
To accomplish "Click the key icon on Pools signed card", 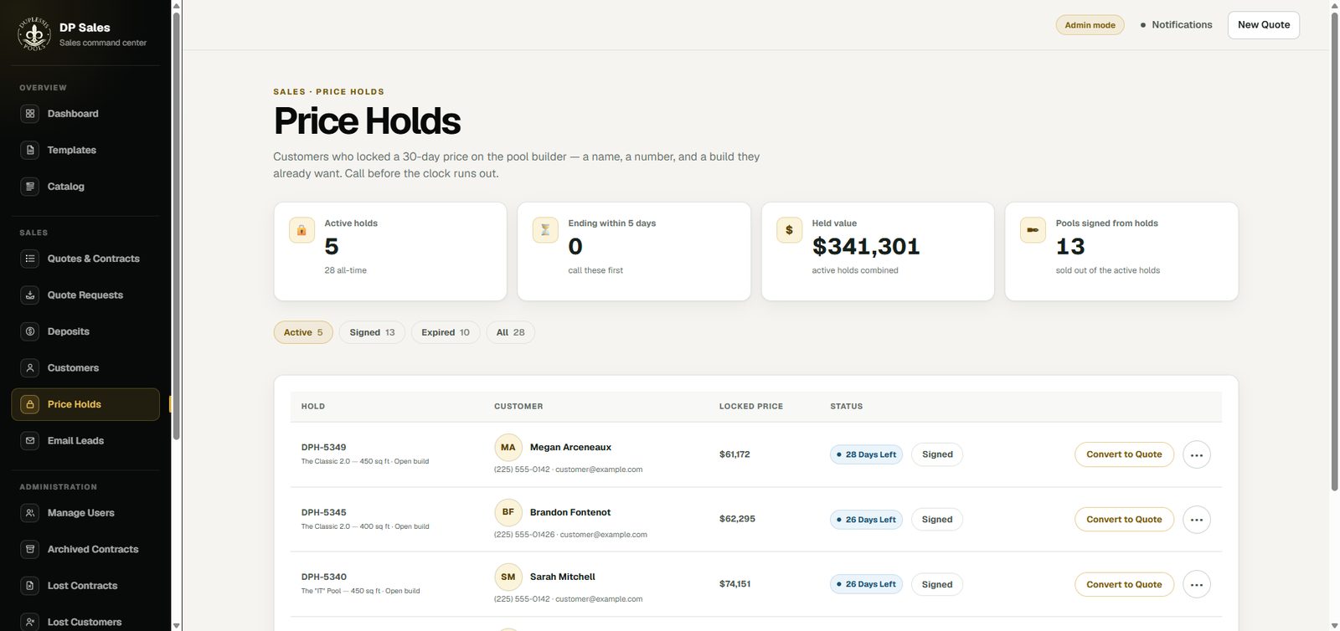I will tap(1033, 230).
